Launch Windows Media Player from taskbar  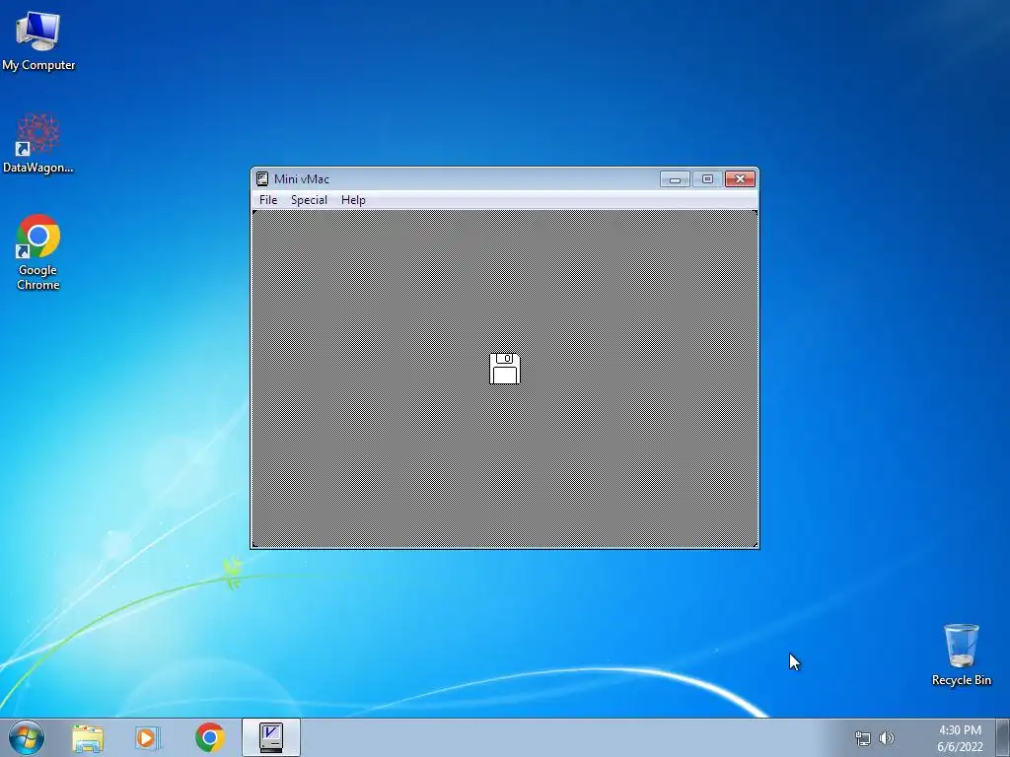point(148,737)
